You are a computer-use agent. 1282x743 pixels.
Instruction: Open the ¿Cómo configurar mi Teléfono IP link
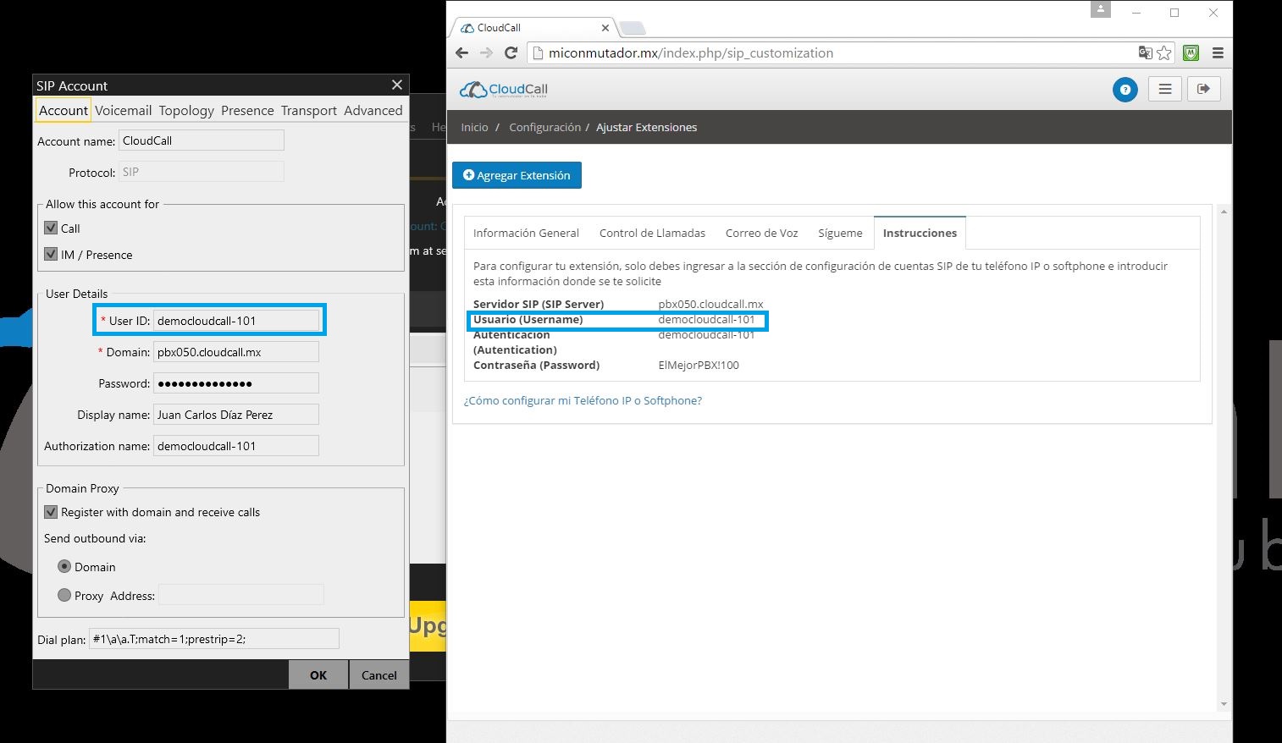tap(583, 400)
